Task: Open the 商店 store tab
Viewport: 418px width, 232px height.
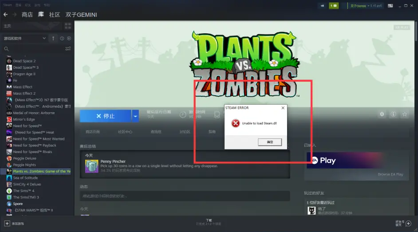Action: point(27,15)
